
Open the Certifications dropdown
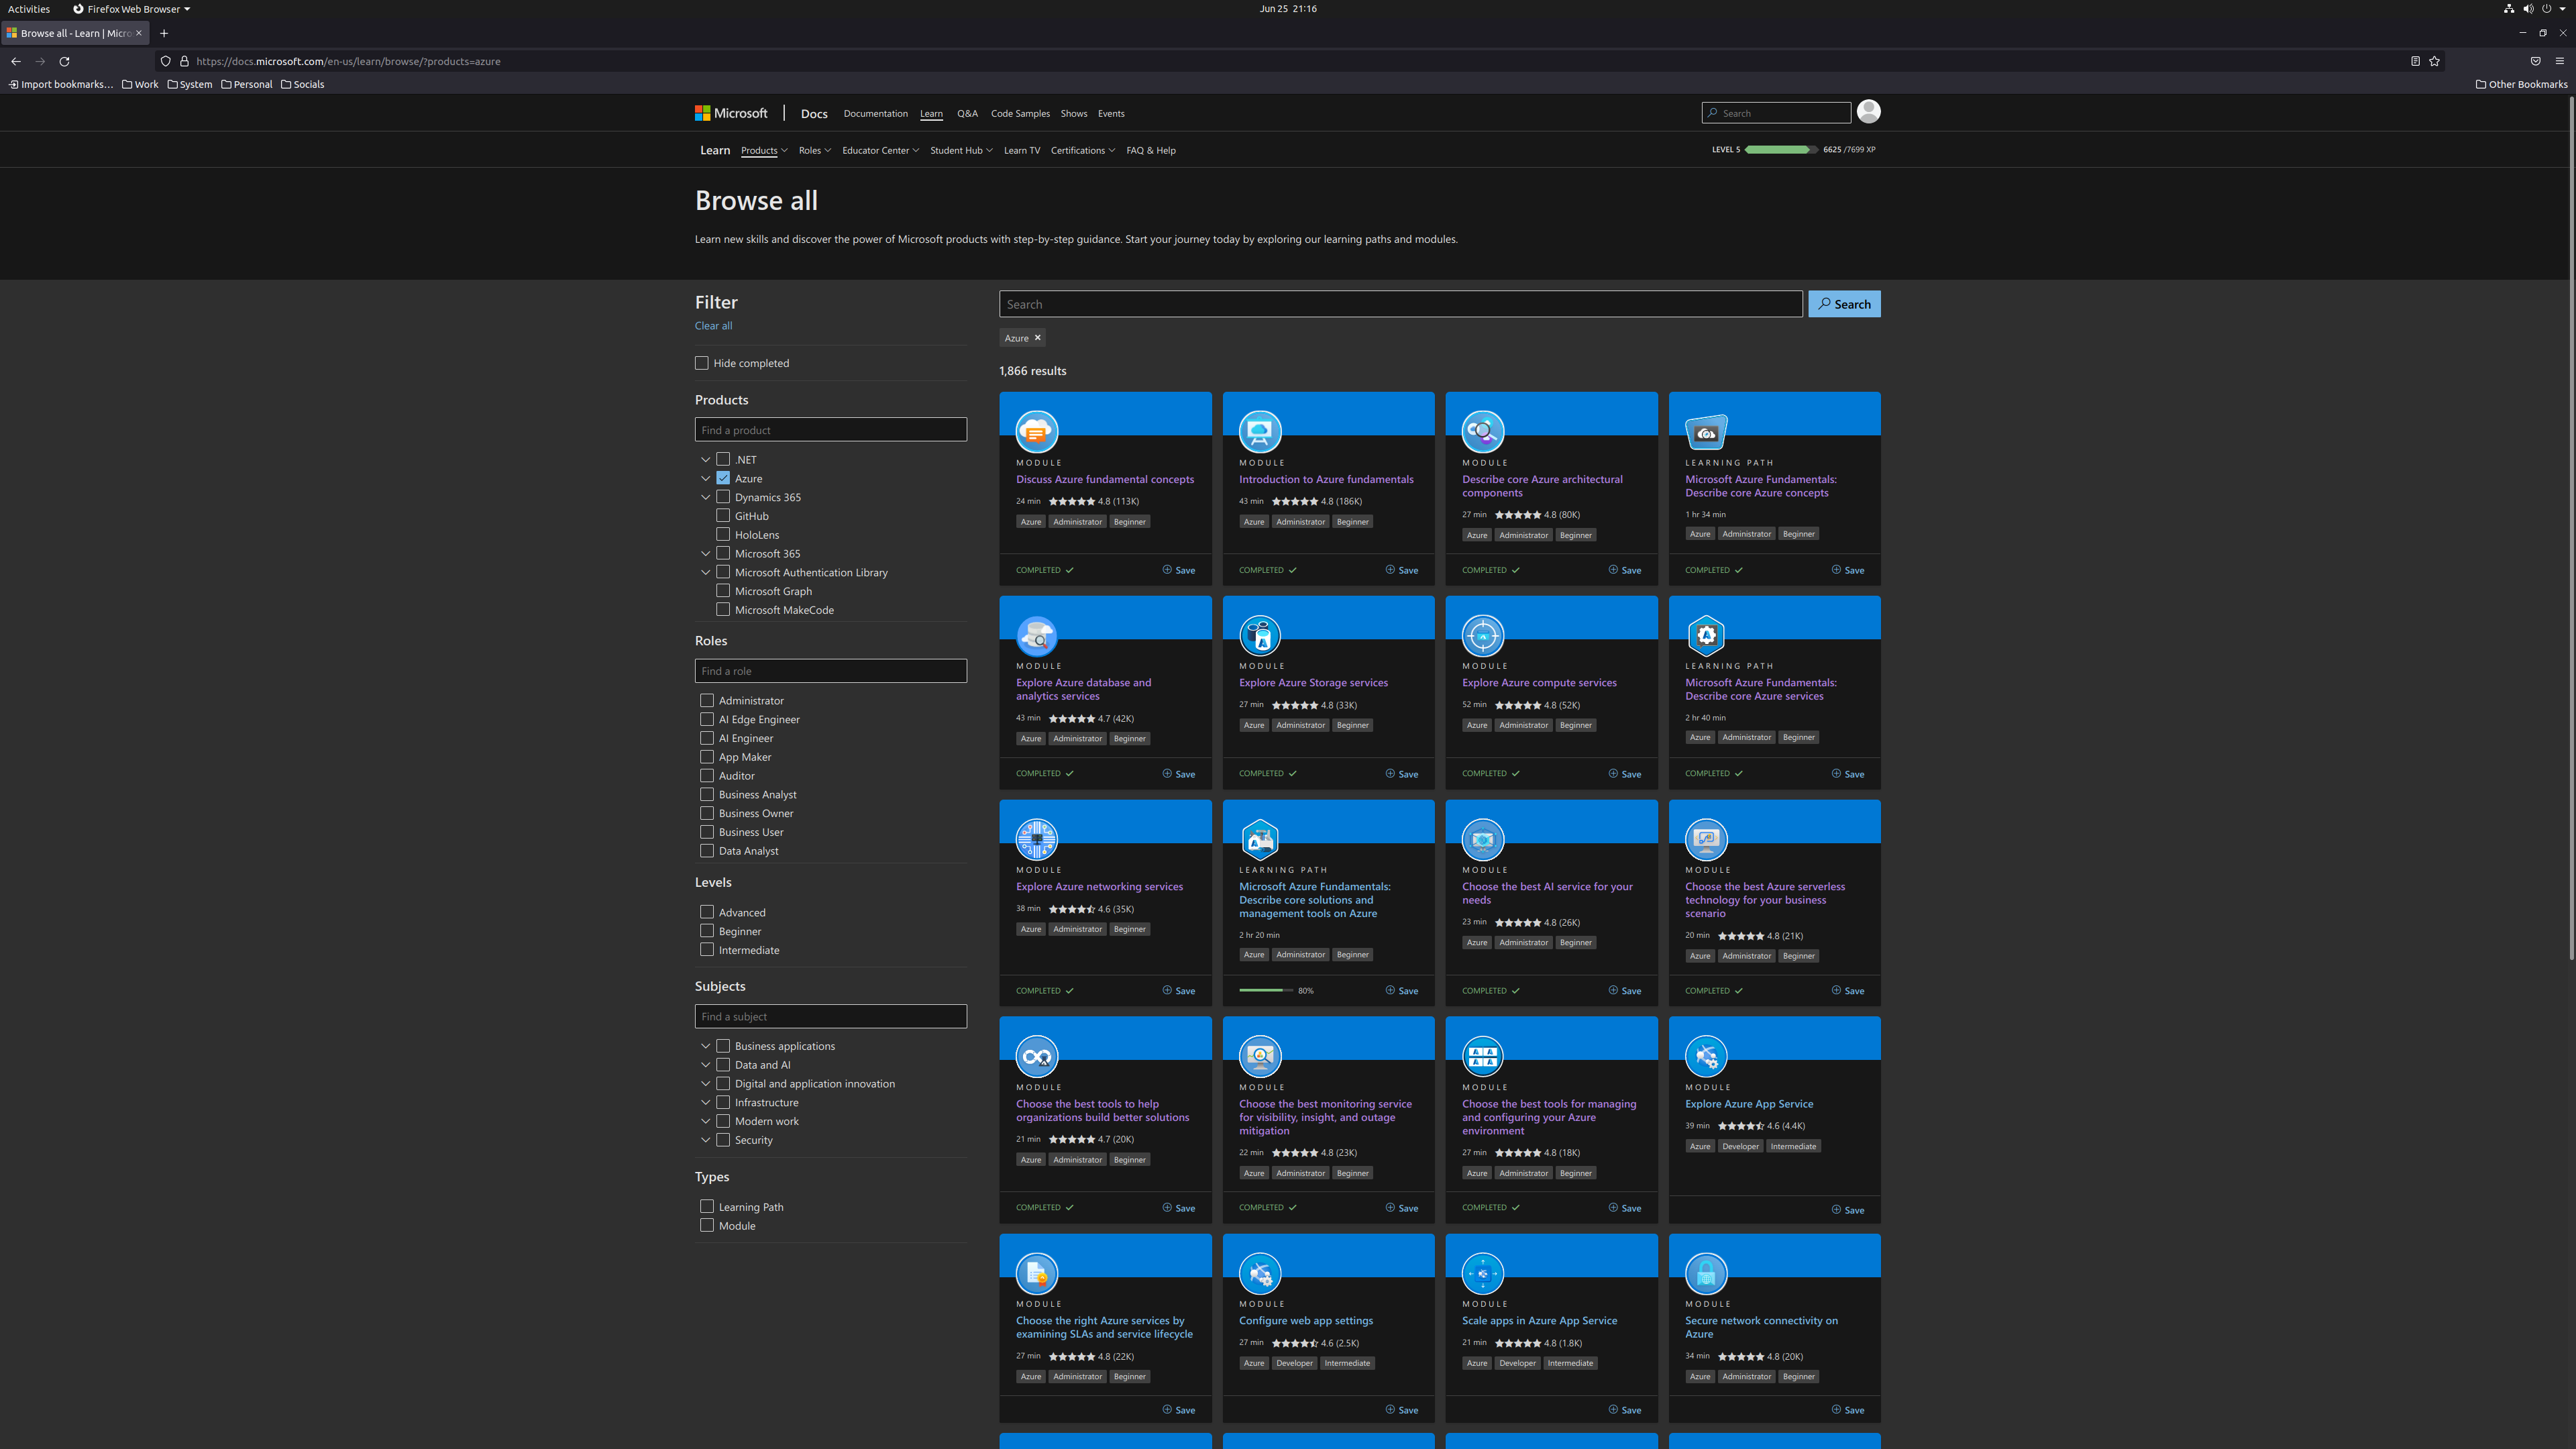point(1082,150)
